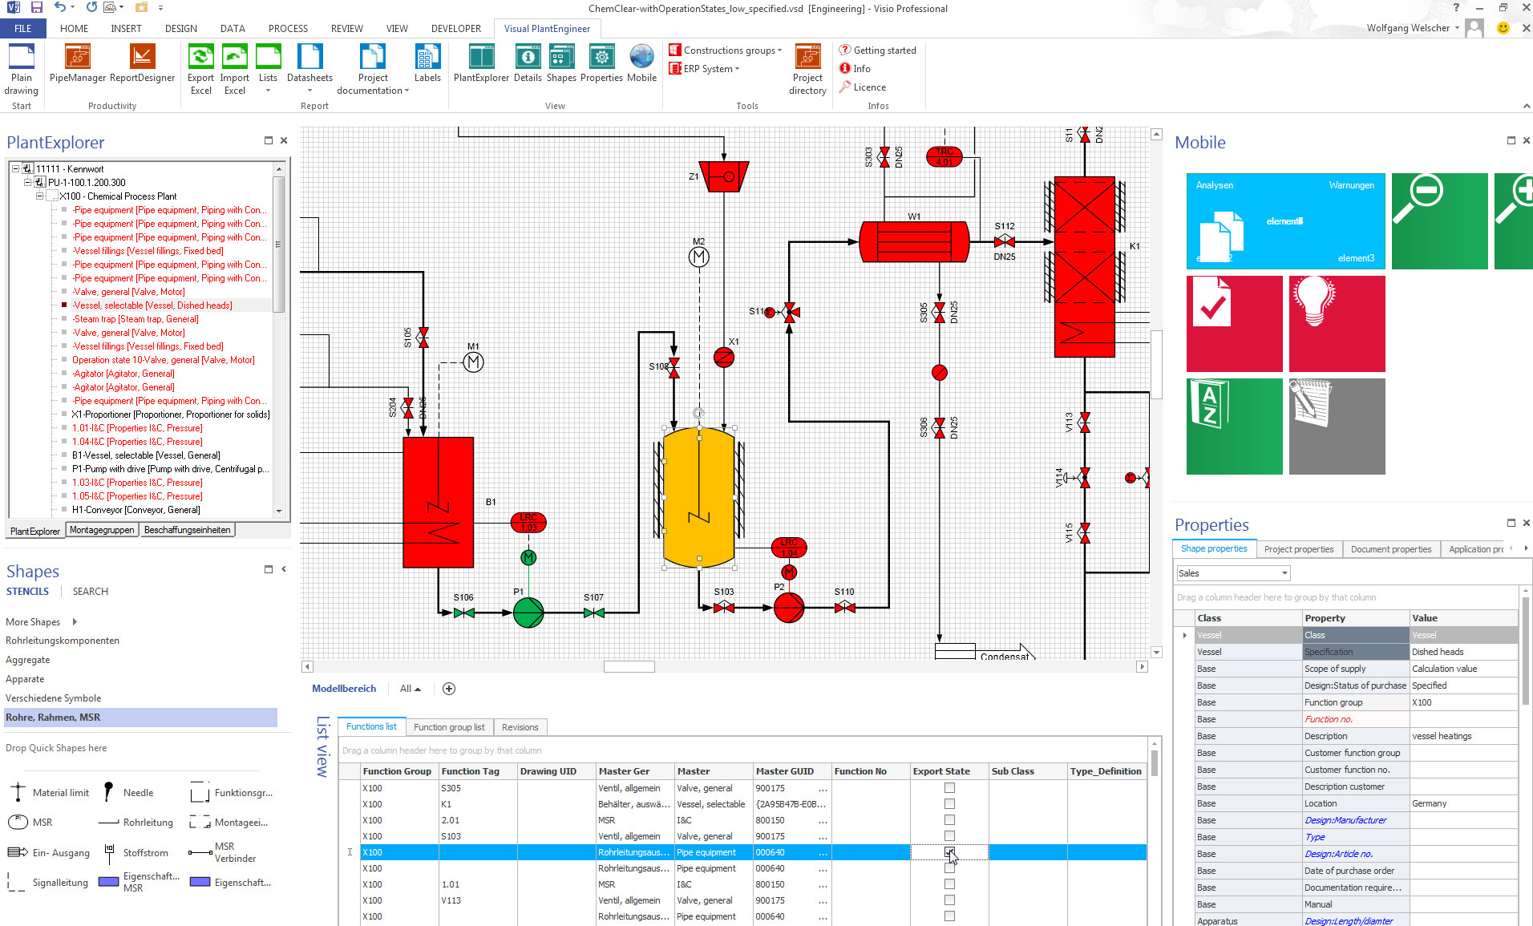Viewport: 1533px width, 926px height.
Task: Click the red lightbulb tile
Action: click(x=1337, y=324)
